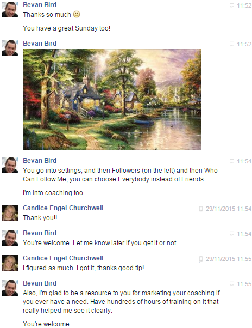Viewport: 252px width, 328px height.
Task: Click the mobile phone icon beside 29/11/2015 11:55
Action: (201, 259)
